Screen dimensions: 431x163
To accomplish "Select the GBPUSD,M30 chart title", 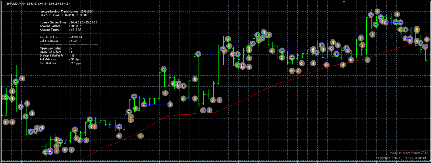I will coord(15,3).
